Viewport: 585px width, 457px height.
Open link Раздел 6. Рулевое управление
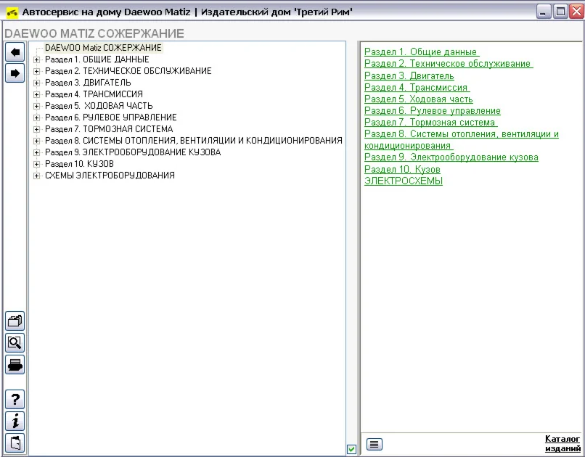click(x=432, y=111)
